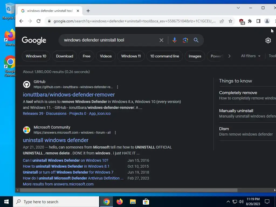Open uninstall windows defender result title
Screen dimensions: 276x207
[56, 140]
